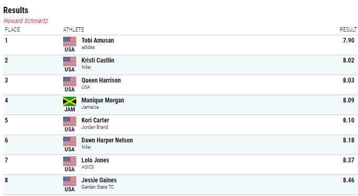Click the PLACE column header
The width and height of the screenshot is (358, 196).
[x=12, y=29]
